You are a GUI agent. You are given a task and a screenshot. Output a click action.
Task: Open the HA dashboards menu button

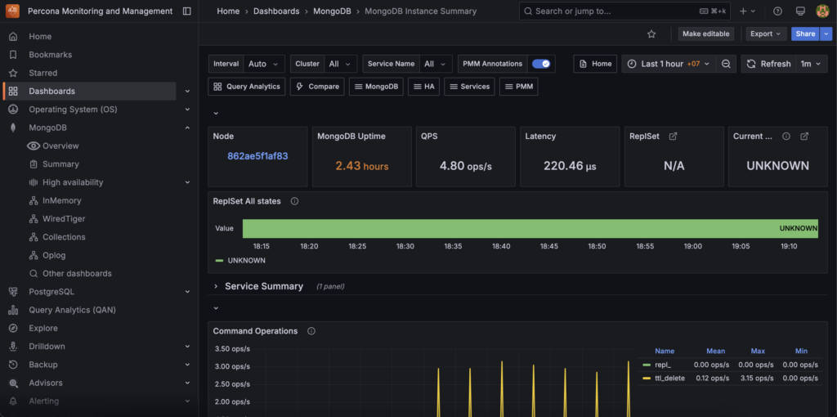pyautogui.click(x=424, y=87)
